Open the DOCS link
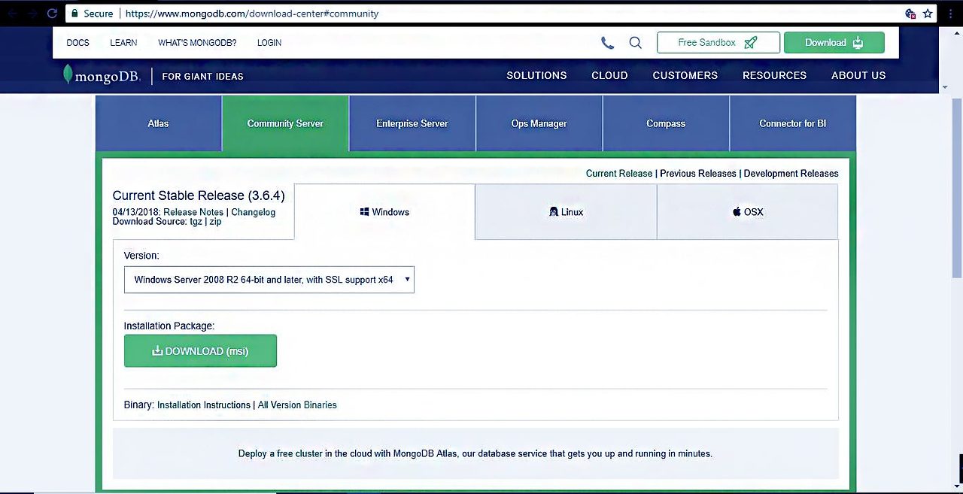 point(77,43)
